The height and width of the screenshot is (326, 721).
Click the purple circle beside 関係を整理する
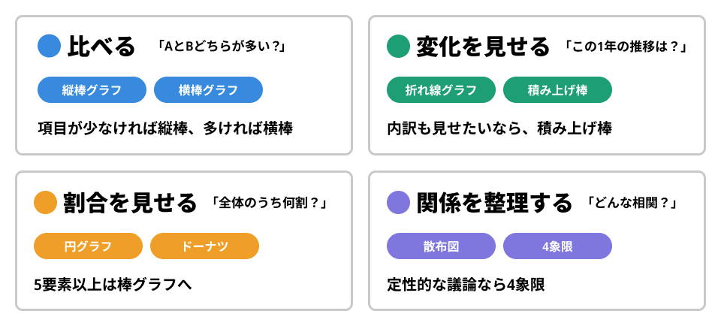point(398,202)
